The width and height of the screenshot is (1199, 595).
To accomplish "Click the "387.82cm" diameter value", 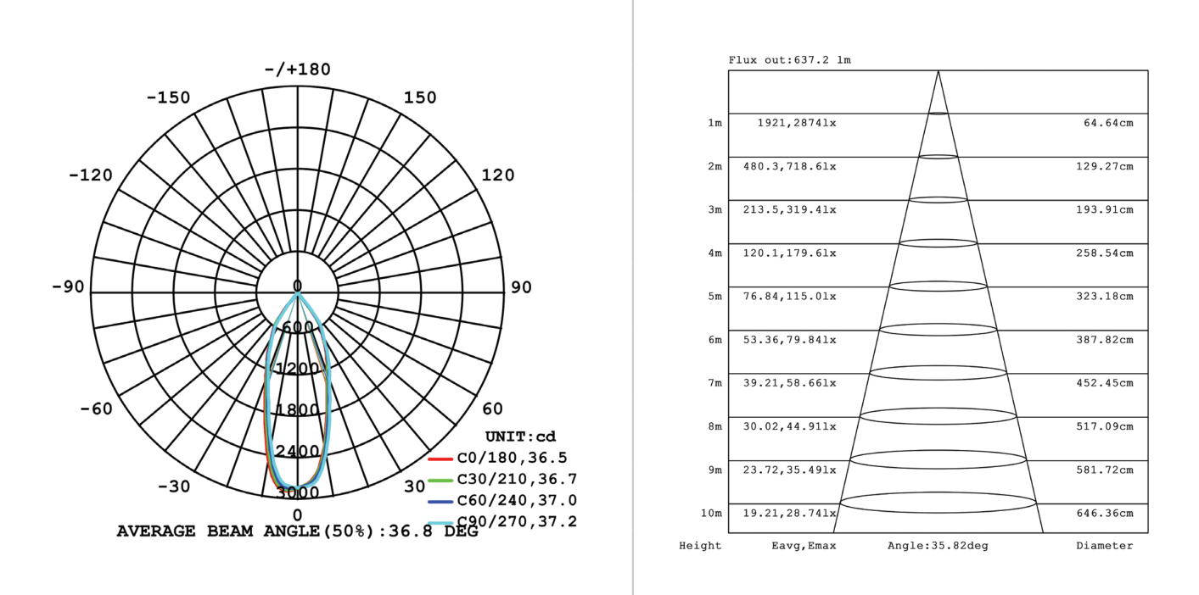I will coord(1105,340).
